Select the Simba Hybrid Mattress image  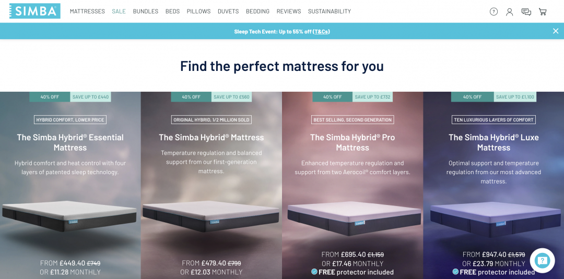211,216
